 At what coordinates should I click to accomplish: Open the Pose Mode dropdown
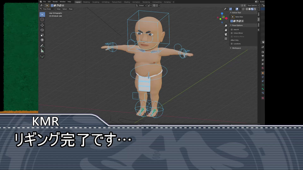tap(48, 9)
